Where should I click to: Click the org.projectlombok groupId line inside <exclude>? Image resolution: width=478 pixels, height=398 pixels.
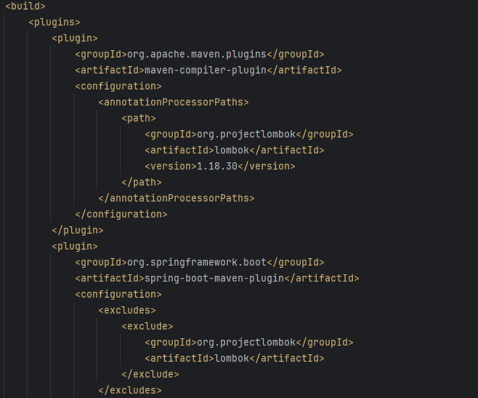[x=249, y=342]
